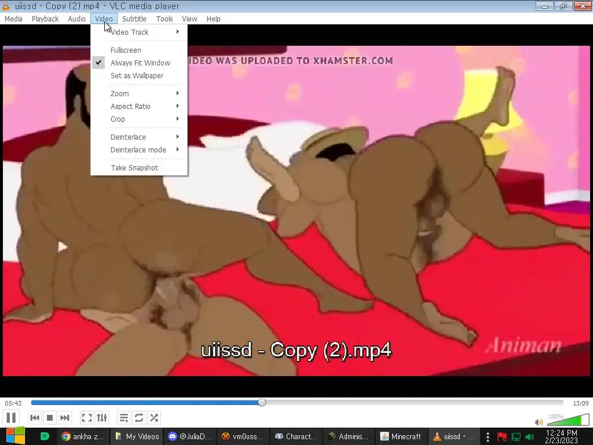Toggle loop mode button
The height and width of the screenshot is (445, 593).
pos(139,418)
